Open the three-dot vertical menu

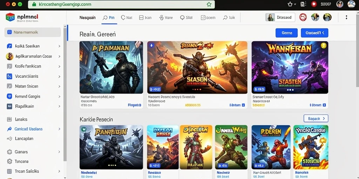point(346,17)
